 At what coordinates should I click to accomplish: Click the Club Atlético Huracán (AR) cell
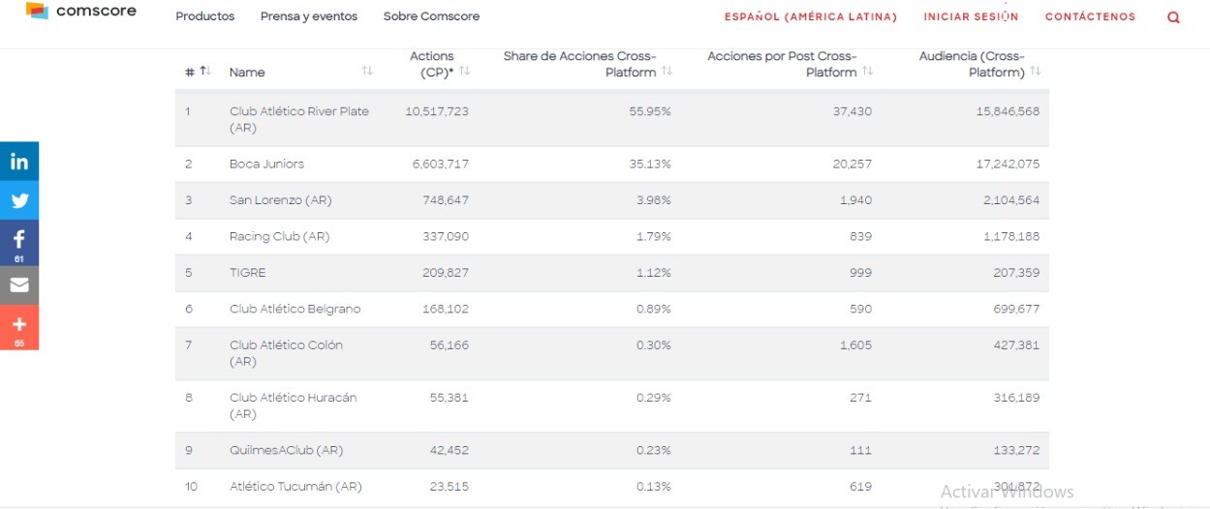point(293,405)
